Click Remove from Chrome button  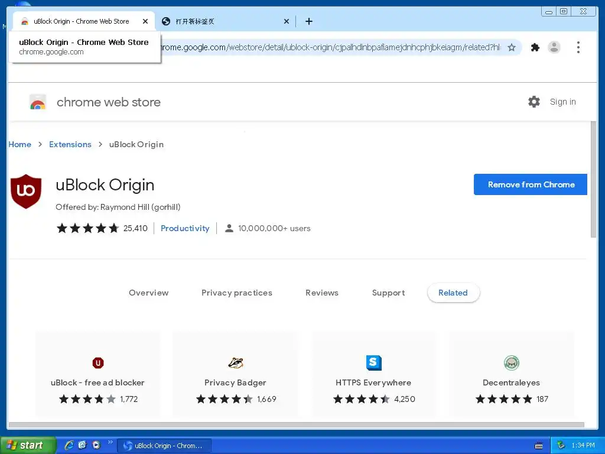pos(531,184)
